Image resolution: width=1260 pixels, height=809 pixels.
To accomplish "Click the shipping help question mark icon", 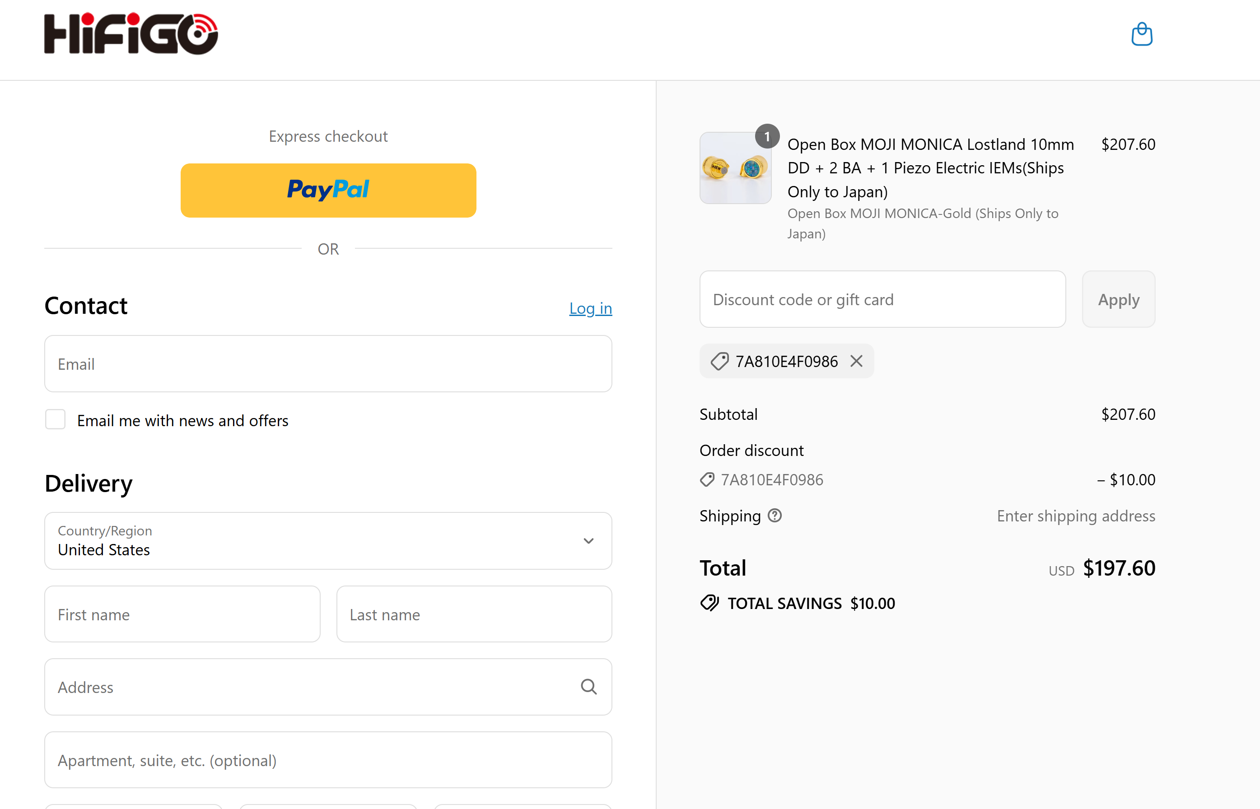I will tap(775, 516).
